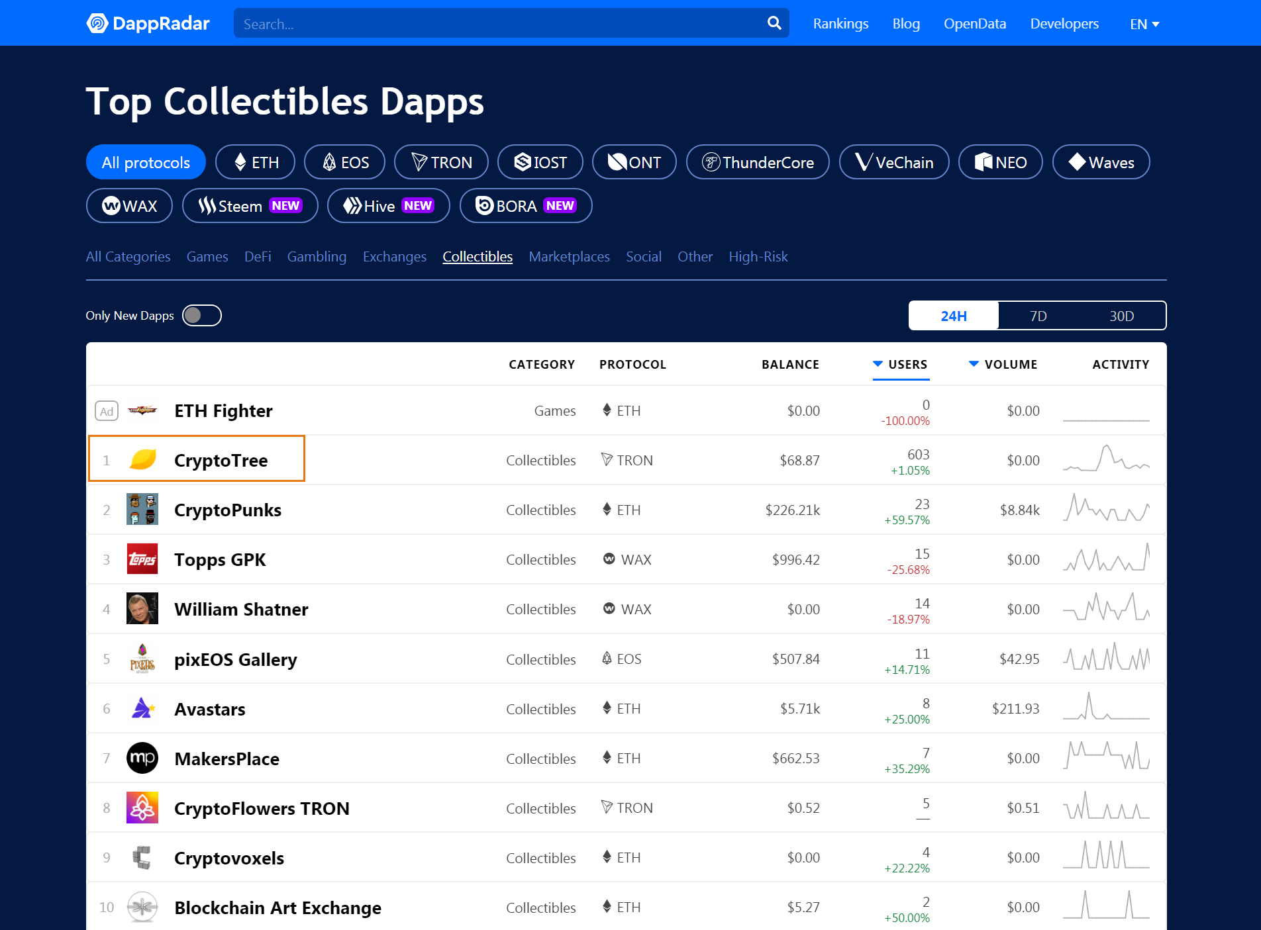This screenshot has height=930, width=1261.
Task: Filter by WAX protocol
Action: coord(129,206)
